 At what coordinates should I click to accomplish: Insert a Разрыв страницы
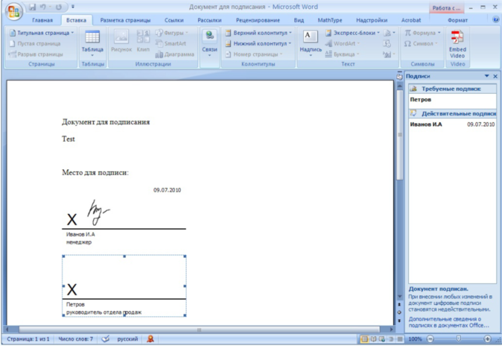(x=36, y=54)
